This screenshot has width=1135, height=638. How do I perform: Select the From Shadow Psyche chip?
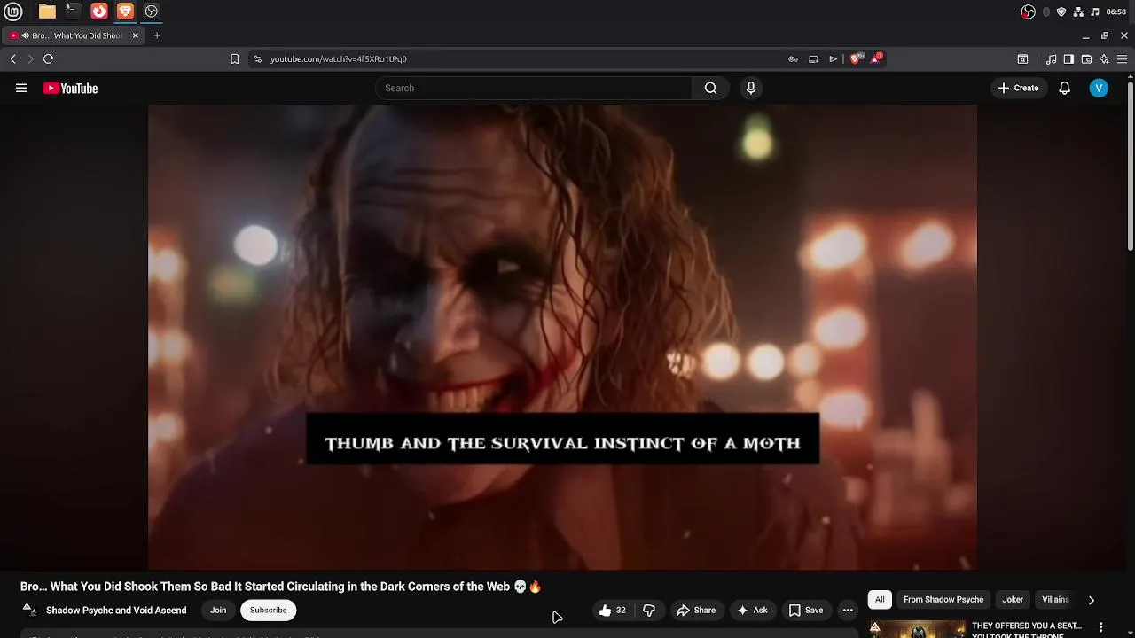tap(943, 600)
